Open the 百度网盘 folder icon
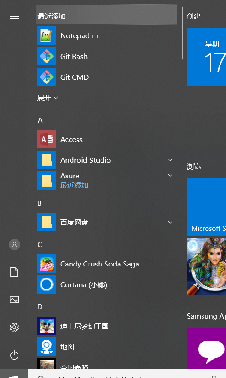This screenshot has height=378, width=226. pyautogui.click(x=47, y=222)
